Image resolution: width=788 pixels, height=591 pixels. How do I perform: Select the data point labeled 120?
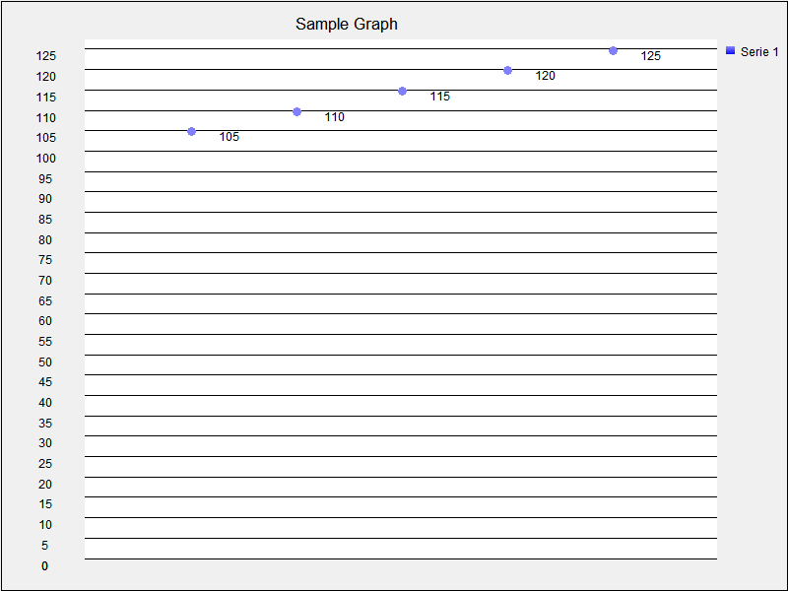[x=506, y=70]
